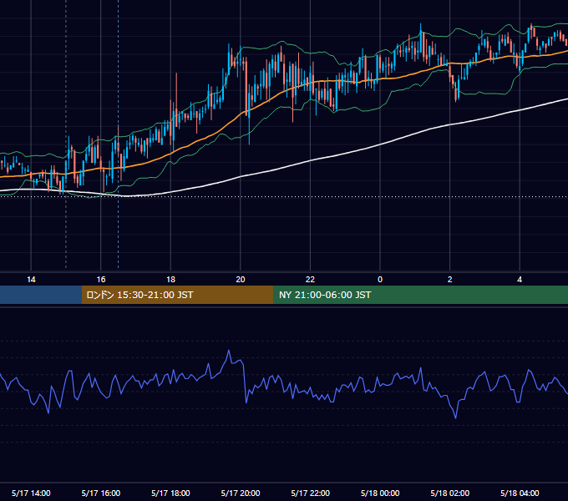This screenshot has width=568, height=501.
Task: Click the 5/17 18:00 date label
Action: tap(170, 493)
